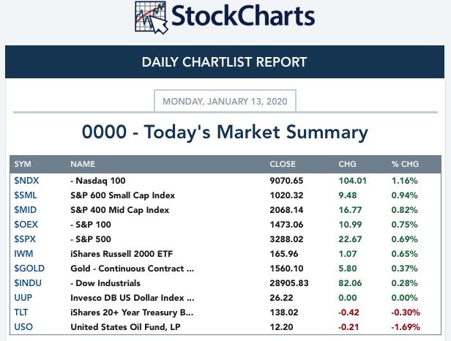Screen dimensions: 451x341
Task: Open the $OEX symbol link
Action: (x=26, y=224)
